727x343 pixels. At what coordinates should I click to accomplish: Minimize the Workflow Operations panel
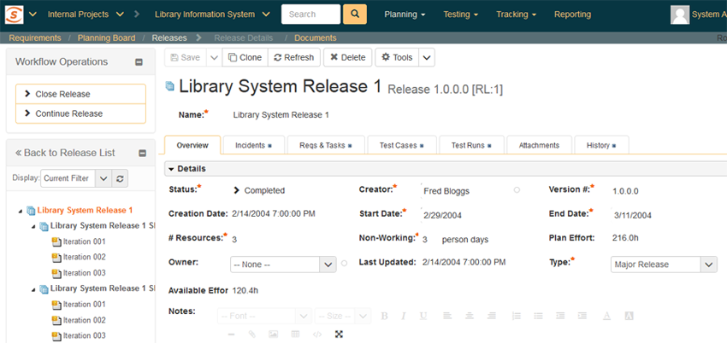(x=139, y=62)
